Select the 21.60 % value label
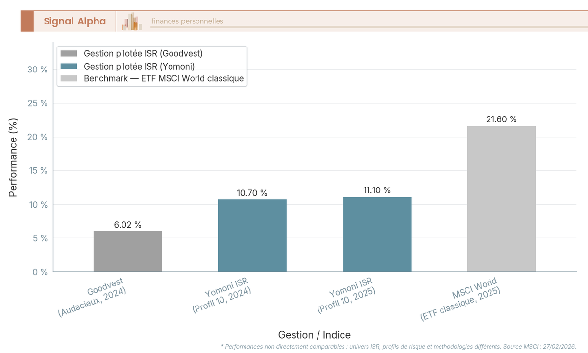 pyautogui.click(x=501, y=119)
